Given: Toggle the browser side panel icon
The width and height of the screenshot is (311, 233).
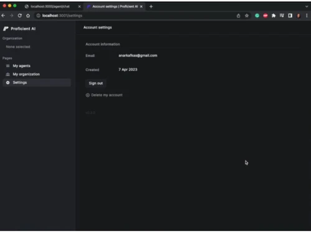Looking at the screenshot, I should (290, 16).
